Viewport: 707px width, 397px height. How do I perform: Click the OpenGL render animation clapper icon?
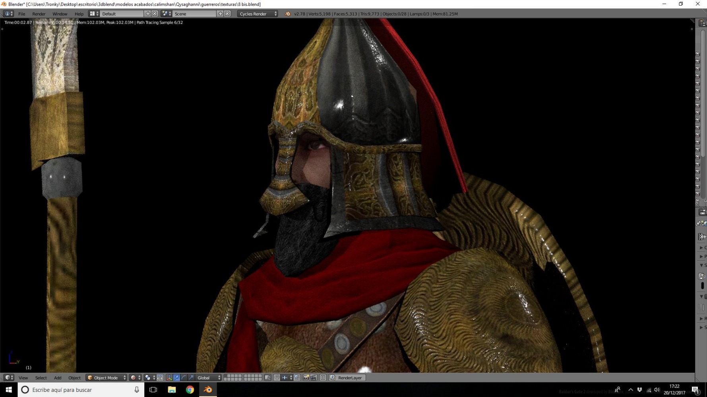(x=314, y=378)
